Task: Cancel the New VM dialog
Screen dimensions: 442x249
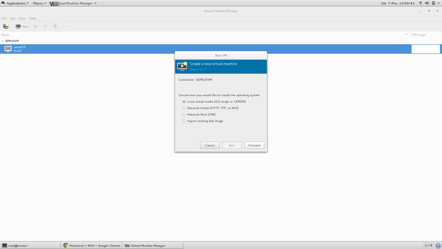Action: click(210, 145)
